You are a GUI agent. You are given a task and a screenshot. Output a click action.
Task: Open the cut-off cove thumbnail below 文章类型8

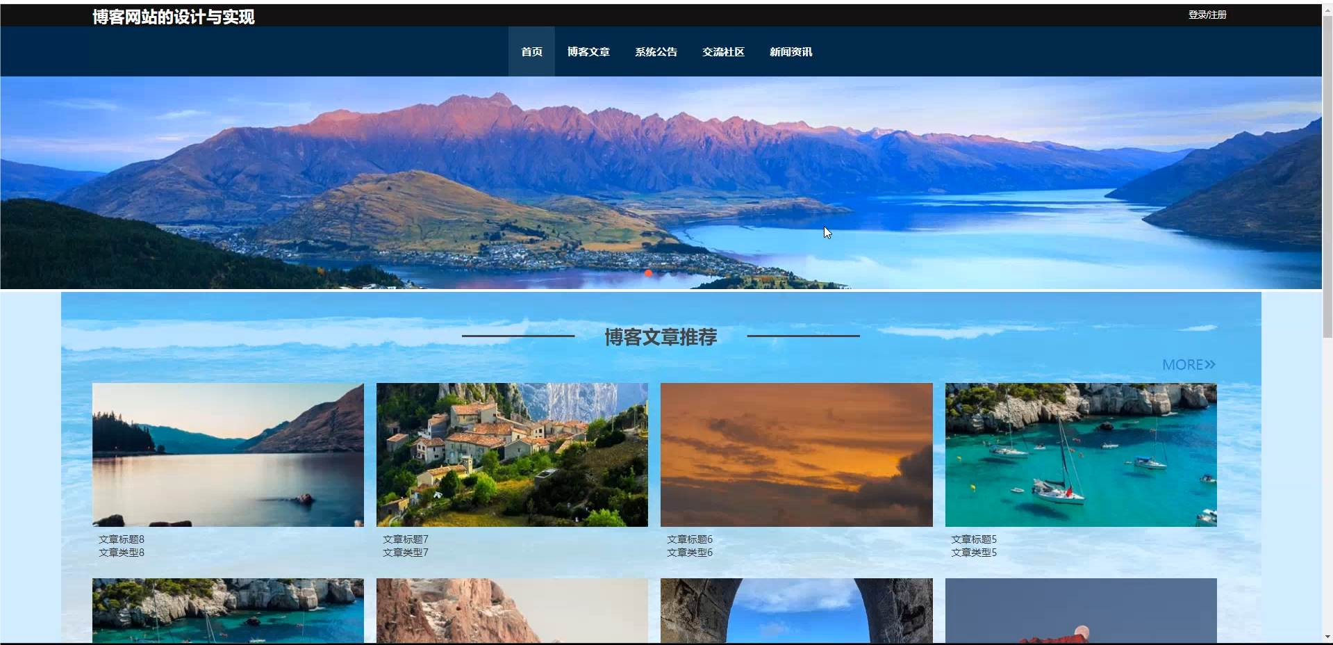pos(228,611)
